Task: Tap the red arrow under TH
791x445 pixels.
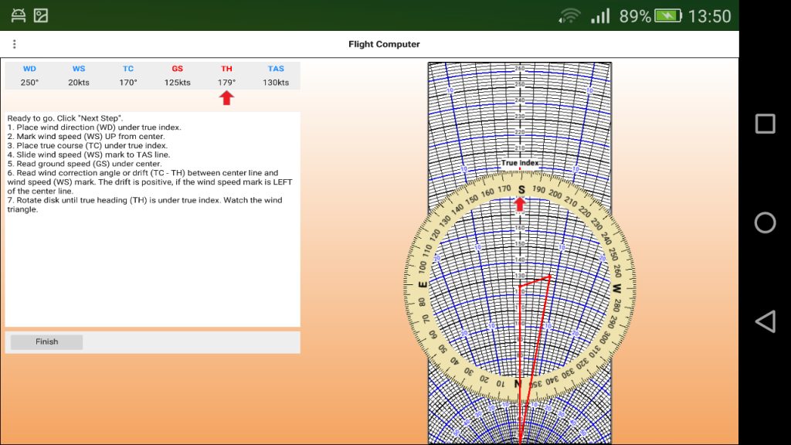Action: pos(226,98)
